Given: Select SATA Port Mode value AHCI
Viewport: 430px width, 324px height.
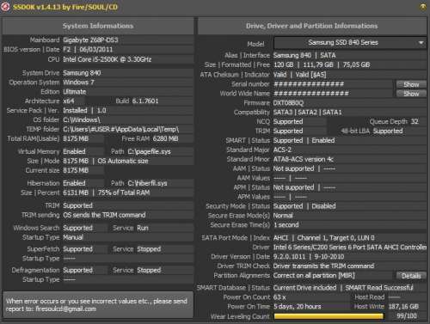Looking at the screenshot, I should 280,238.
